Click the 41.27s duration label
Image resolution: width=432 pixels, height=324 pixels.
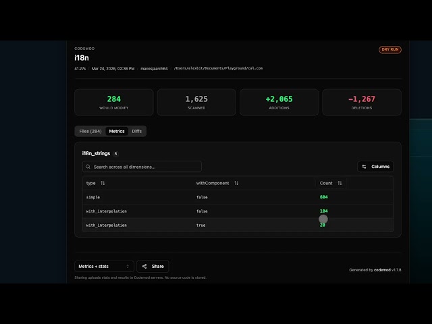(x=80, y=69)
